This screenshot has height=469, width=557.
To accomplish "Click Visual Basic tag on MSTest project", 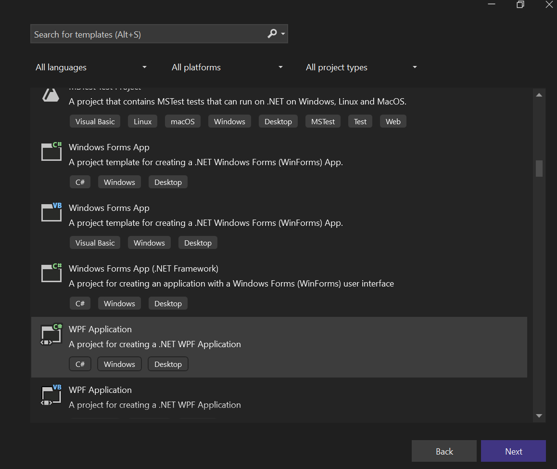I will [x=95, y=122].
